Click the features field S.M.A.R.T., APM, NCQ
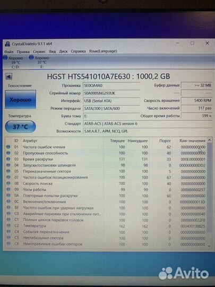Image resolution: width=215 pixels, height=287 pixels. coord(148,131)
